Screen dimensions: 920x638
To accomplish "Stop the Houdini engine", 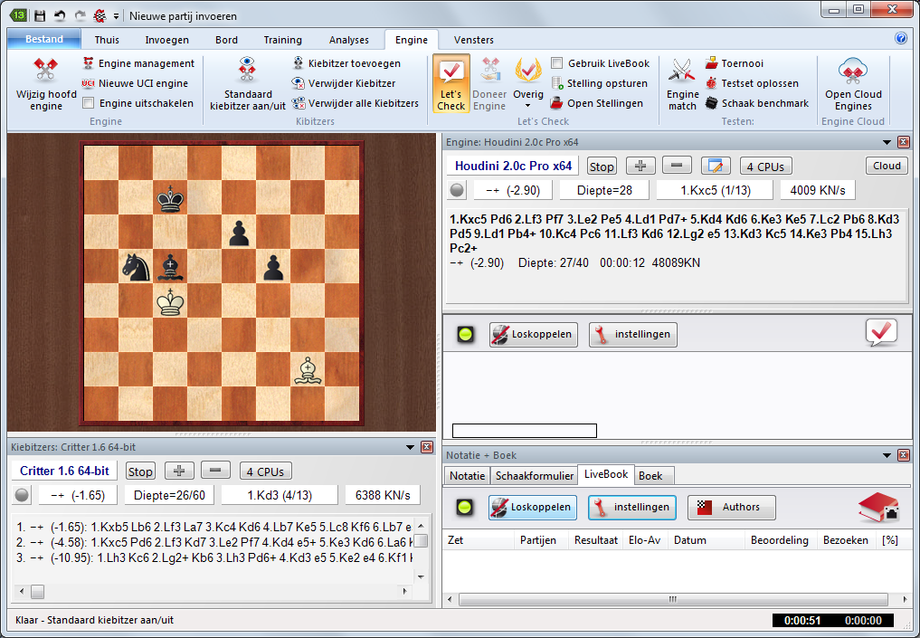I will tap(602, 167).
